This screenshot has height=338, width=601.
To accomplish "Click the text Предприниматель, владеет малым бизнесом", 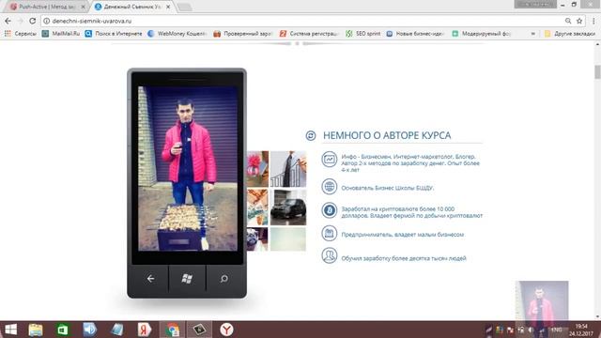I will click(x=403, y=235).
